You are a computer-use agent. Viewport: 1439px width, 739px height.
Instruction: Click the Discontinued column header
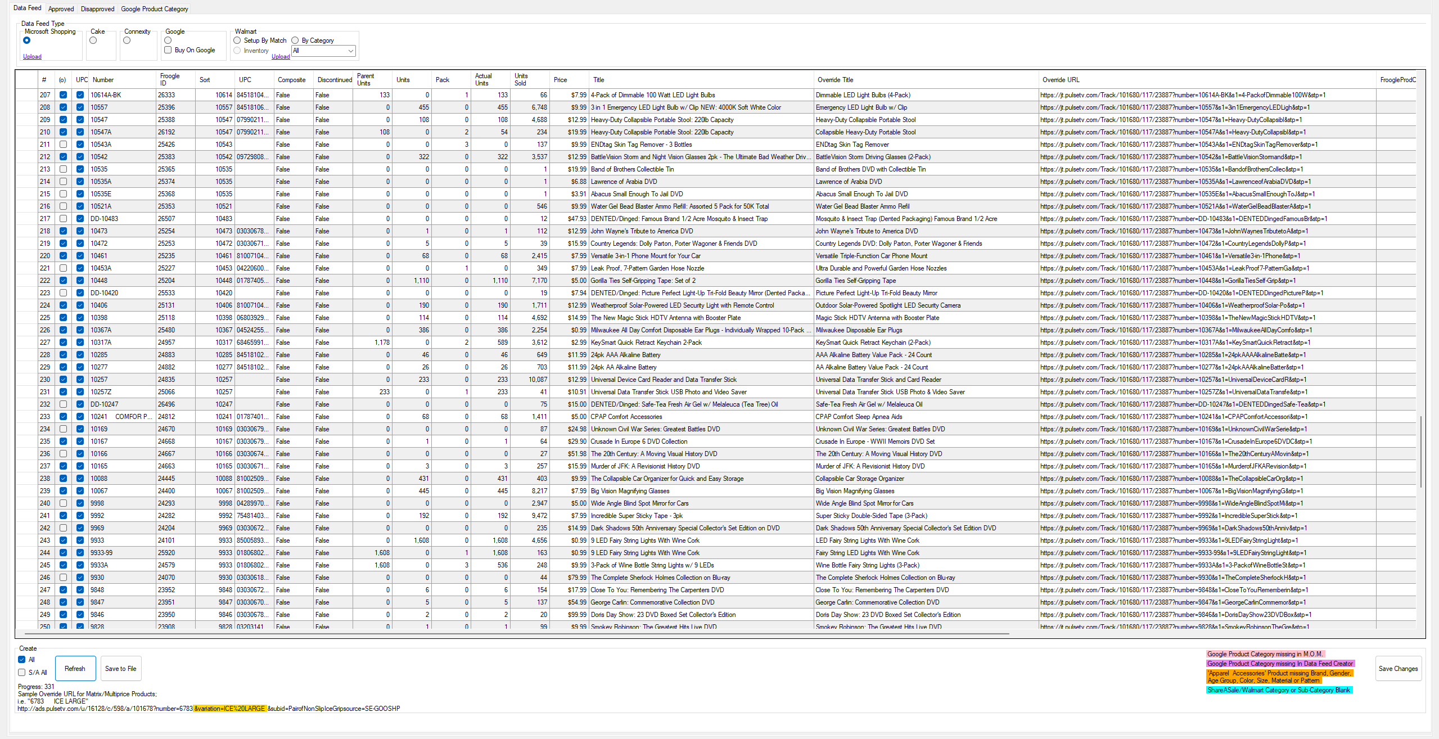tap(333, 80)
